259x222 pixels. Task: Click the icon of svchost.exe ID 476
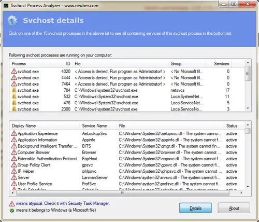(x=14, y=103)
